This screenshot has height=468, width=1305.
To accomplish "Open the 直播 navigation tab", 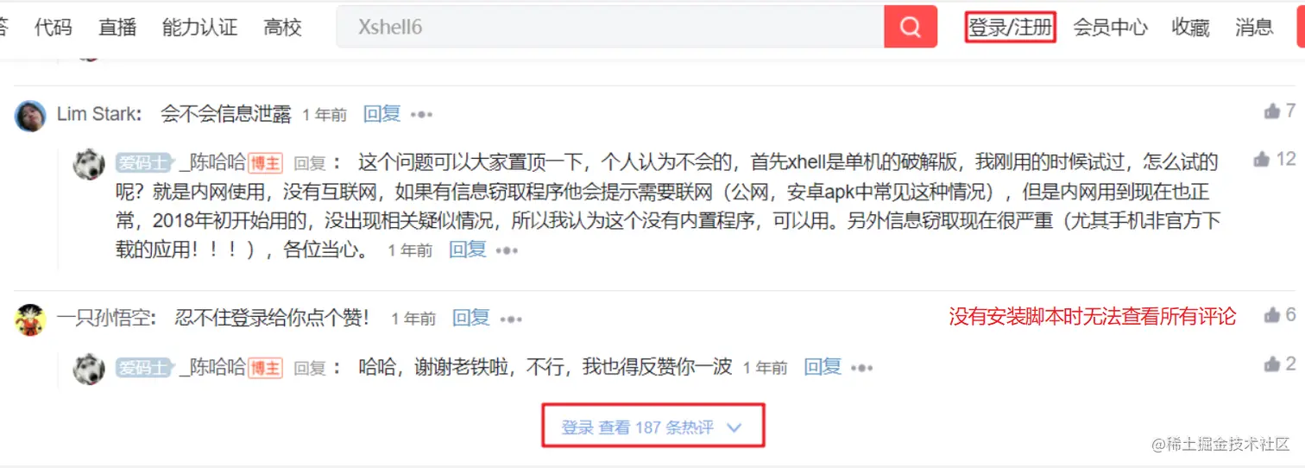I will point(117,27).
